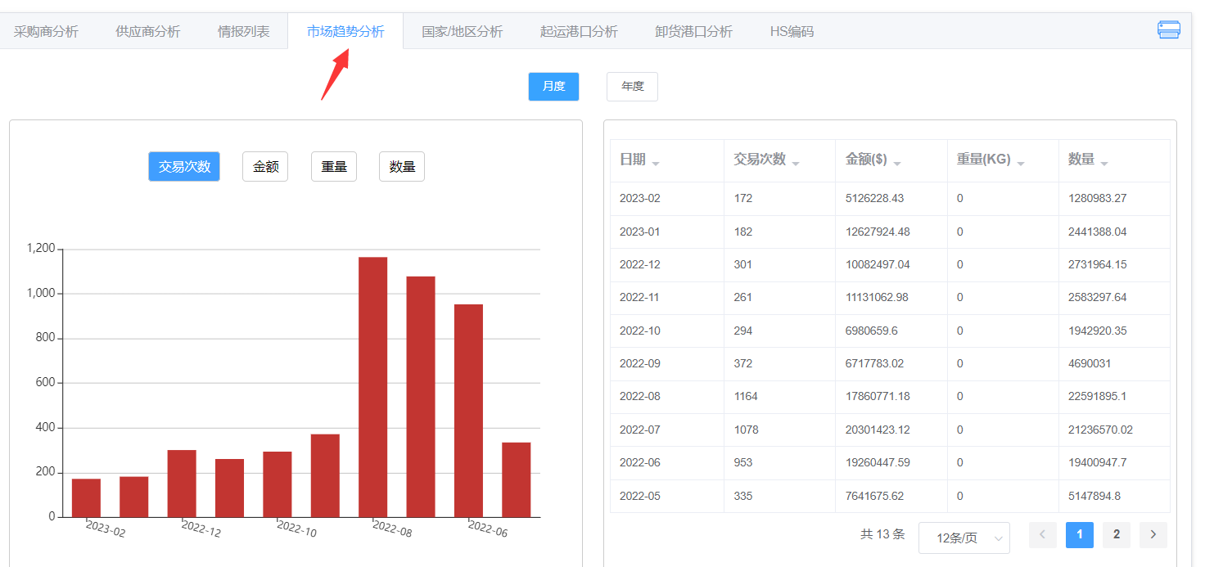The image size is (1205, 567).
Task: Select 月度 view toggle
Action: (553, 87)
